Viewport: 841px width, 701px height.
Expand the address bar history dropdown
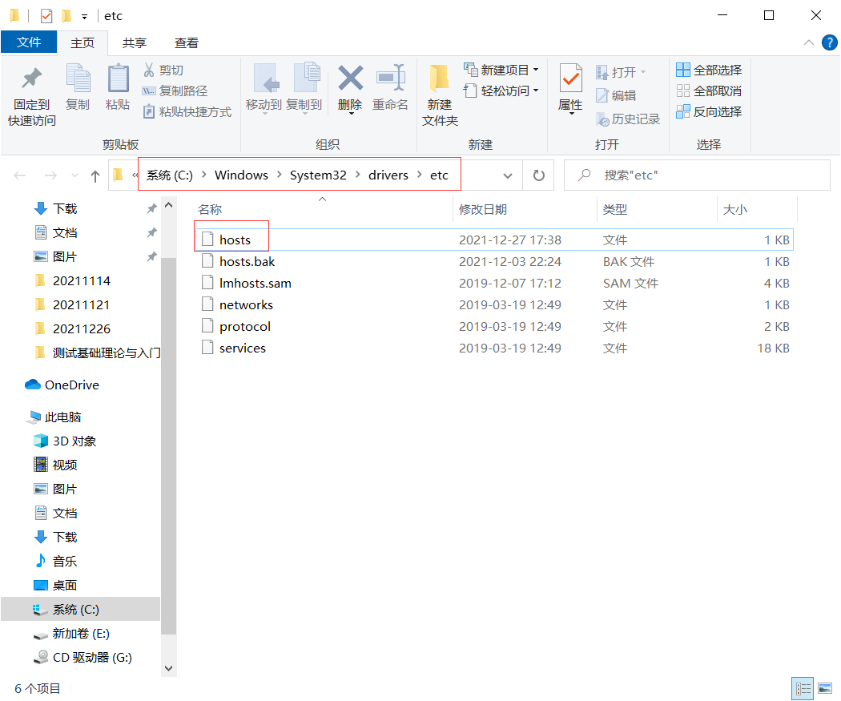[x=508, y=175]
